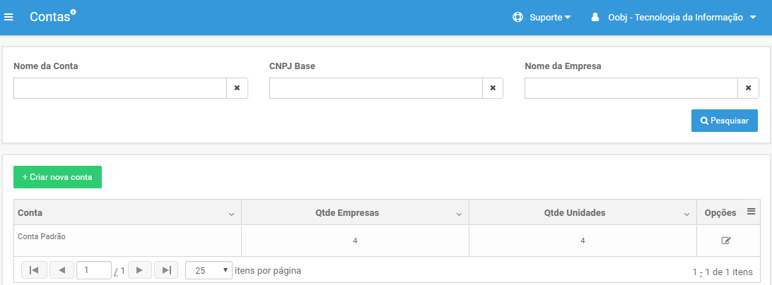Viewport: 772px width, 285px height.
Task: Click the info icon beside Contas
Action: [74, 12]
